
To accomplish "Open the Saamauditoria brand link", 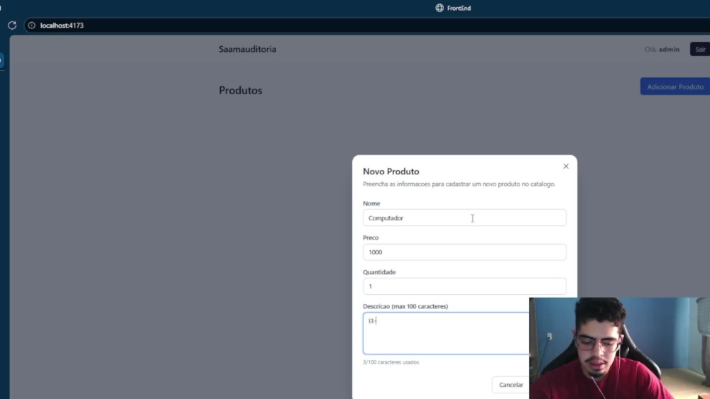I will (x=247, y=49).
